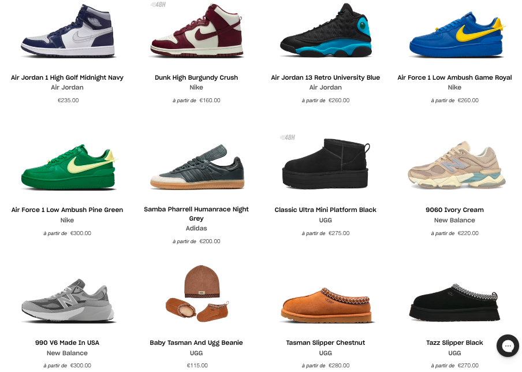View the New Balance 9060 Ivory Cream photo
The height and width of the screenshot is (372, 522).
pyautogui.click(x=457, y=165)
